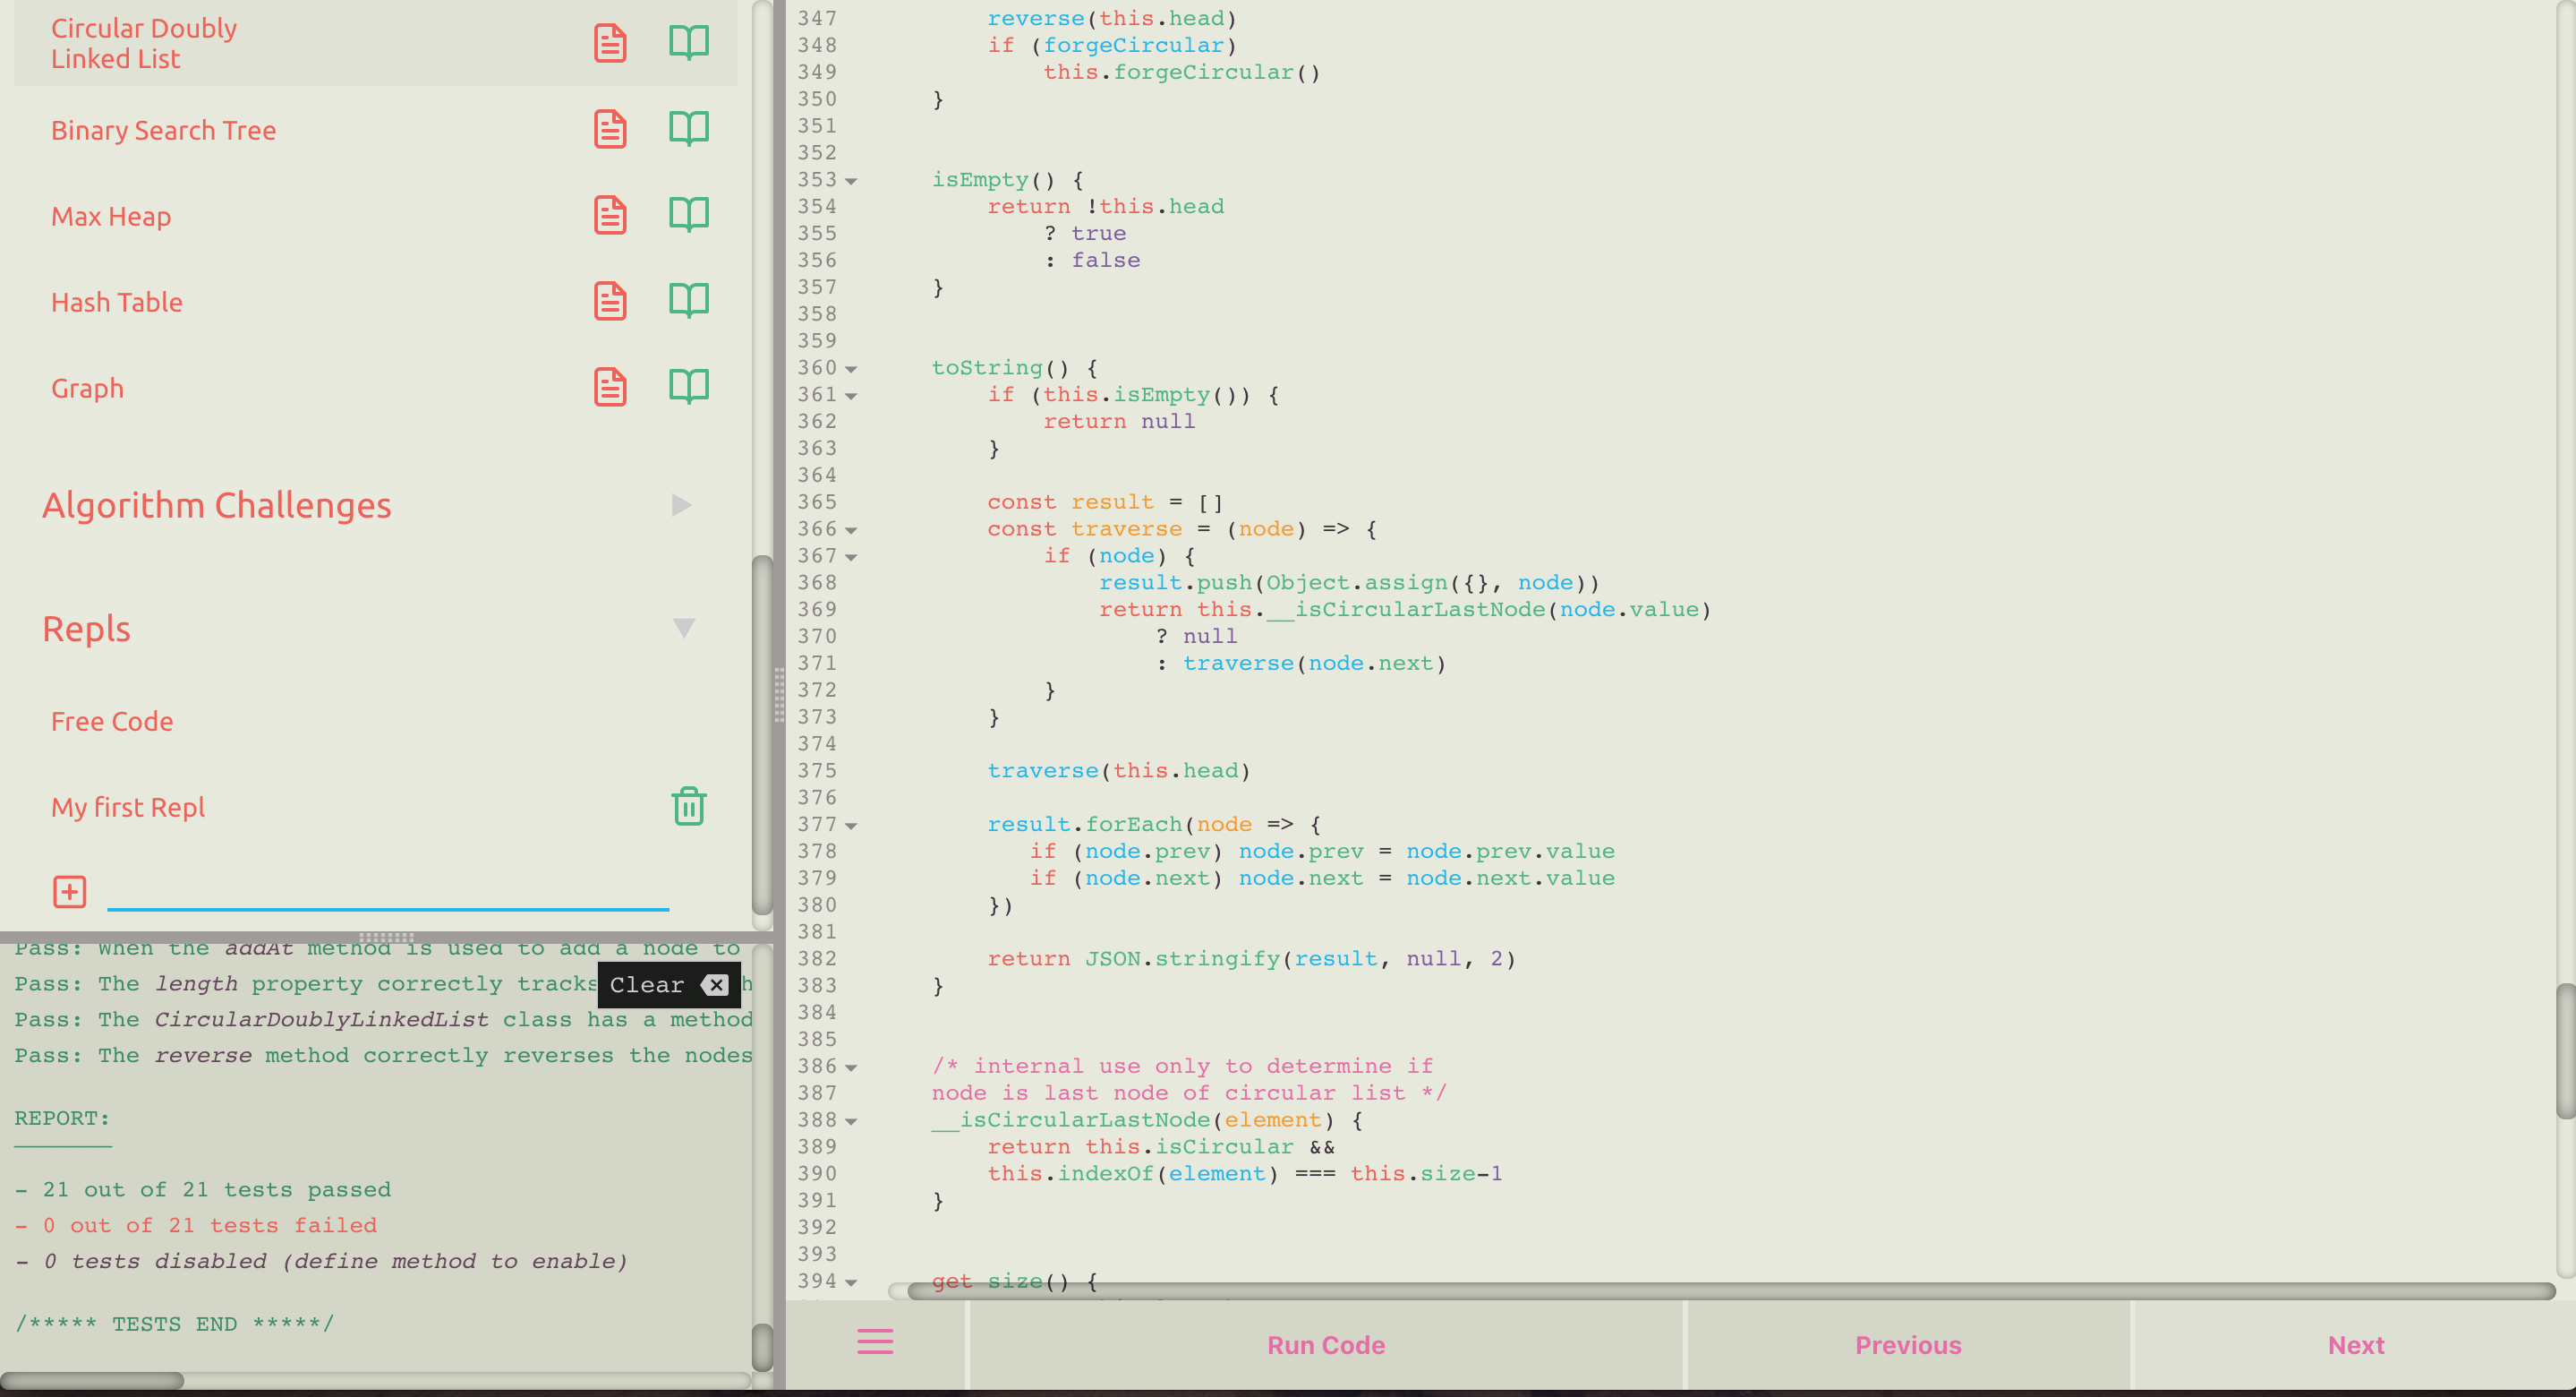Click the add new repl plus icon

(70, 892)
